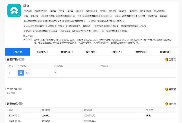182x123 pixels.
Task: Click the 14 badge beside 融资信息 heading
Action: 20,103
